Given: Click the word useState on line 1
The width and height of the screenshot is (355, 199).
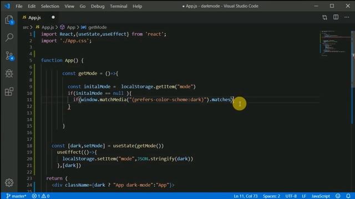Looking at the screenshot, I should coord(89,34).
